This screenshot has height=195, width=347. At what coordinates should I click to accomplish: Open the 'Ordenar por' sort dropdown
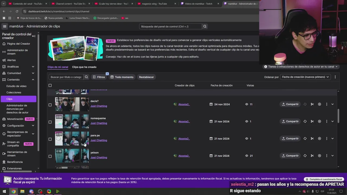click(305, 77)
